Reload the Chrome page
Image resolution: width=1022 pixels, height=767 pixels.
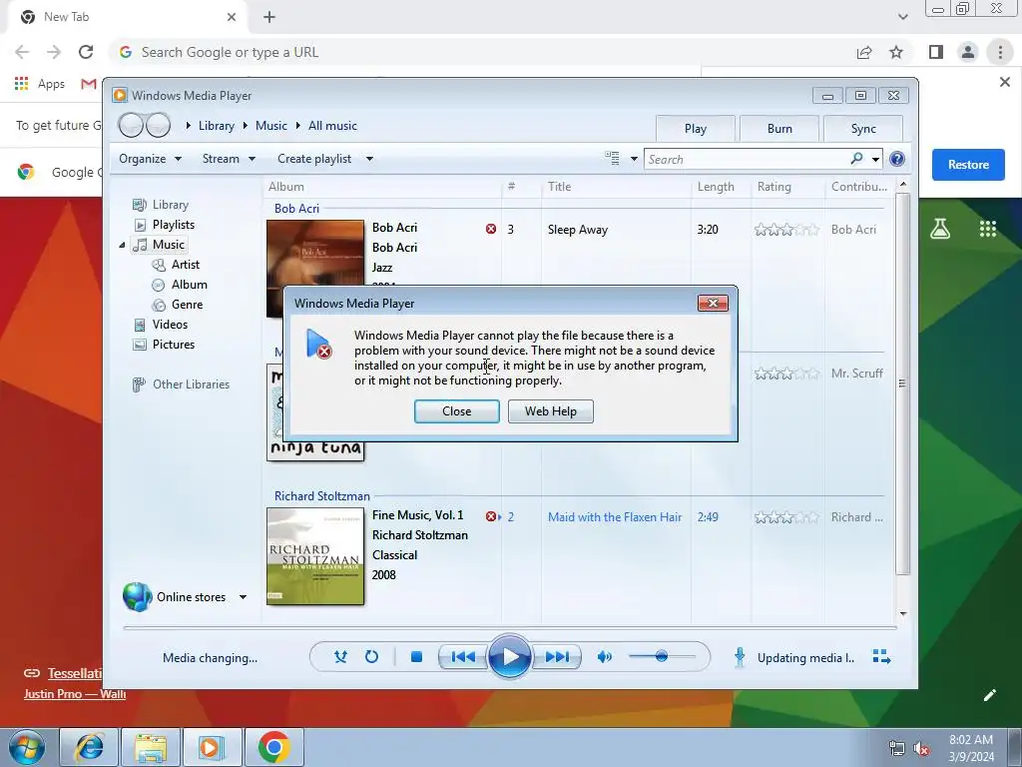pos(86,52)
